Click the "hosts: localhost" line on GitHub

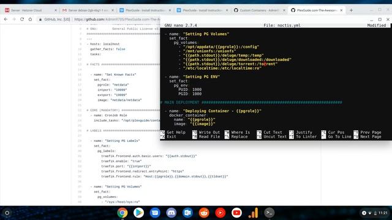(104, 44)
